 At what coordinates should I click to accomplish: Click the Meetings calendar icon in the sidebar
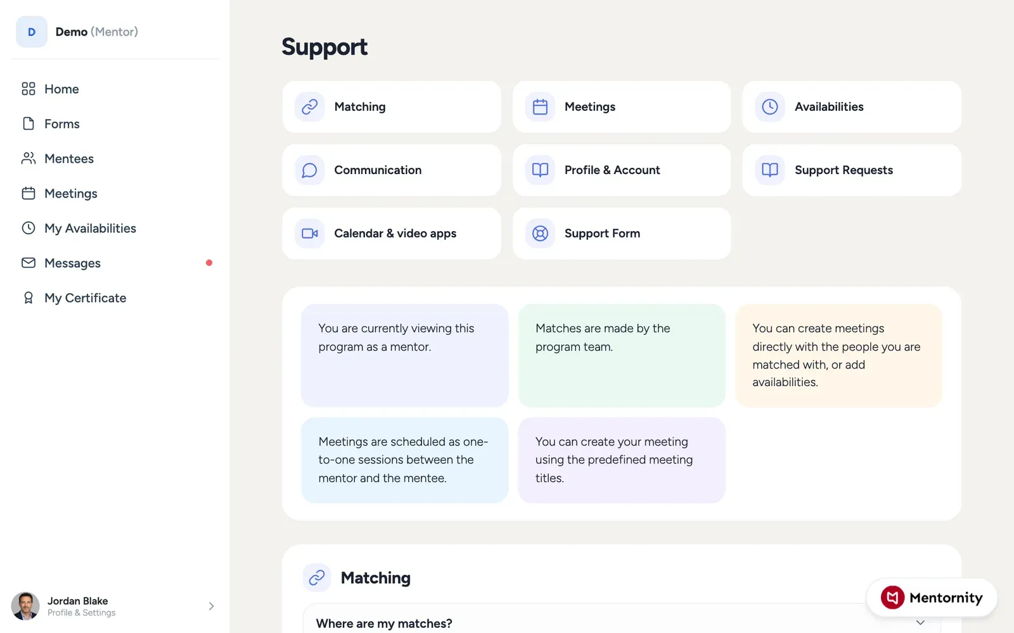click(x=29, y=193)
